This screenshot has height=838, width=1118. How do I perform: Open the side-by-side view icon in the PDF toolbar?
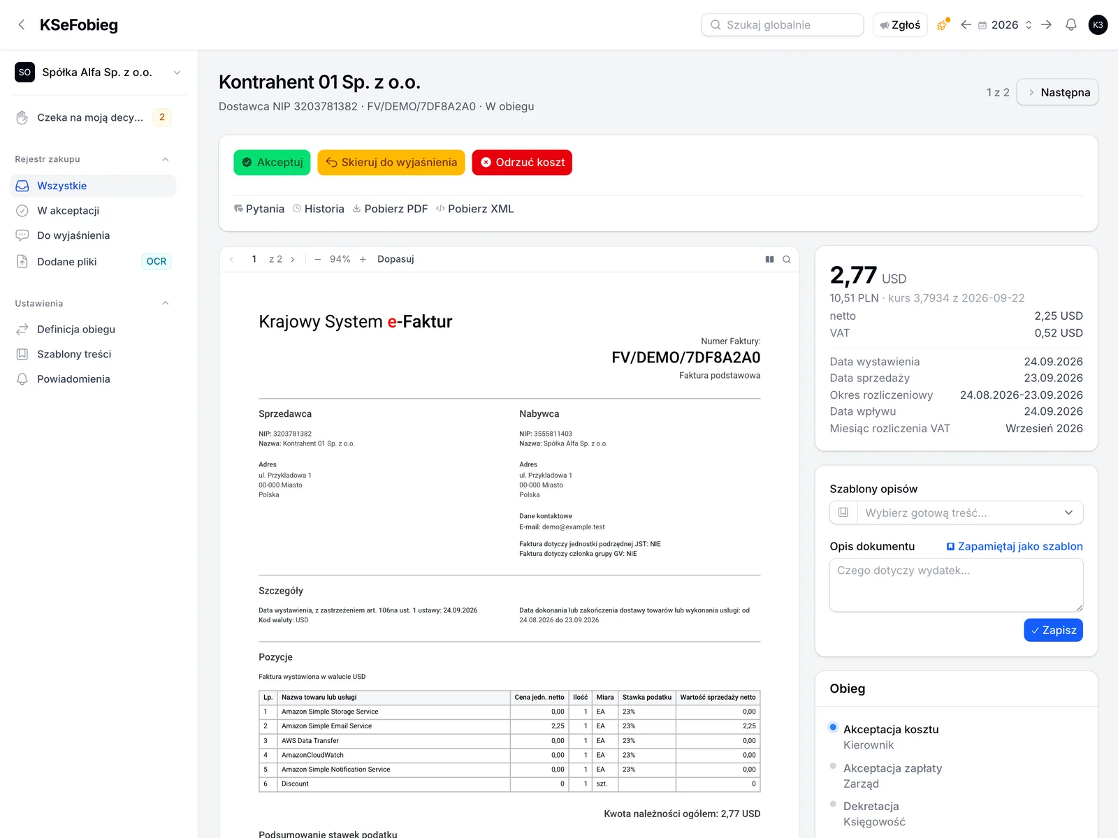pyautogui.click(x=769, y=259)
